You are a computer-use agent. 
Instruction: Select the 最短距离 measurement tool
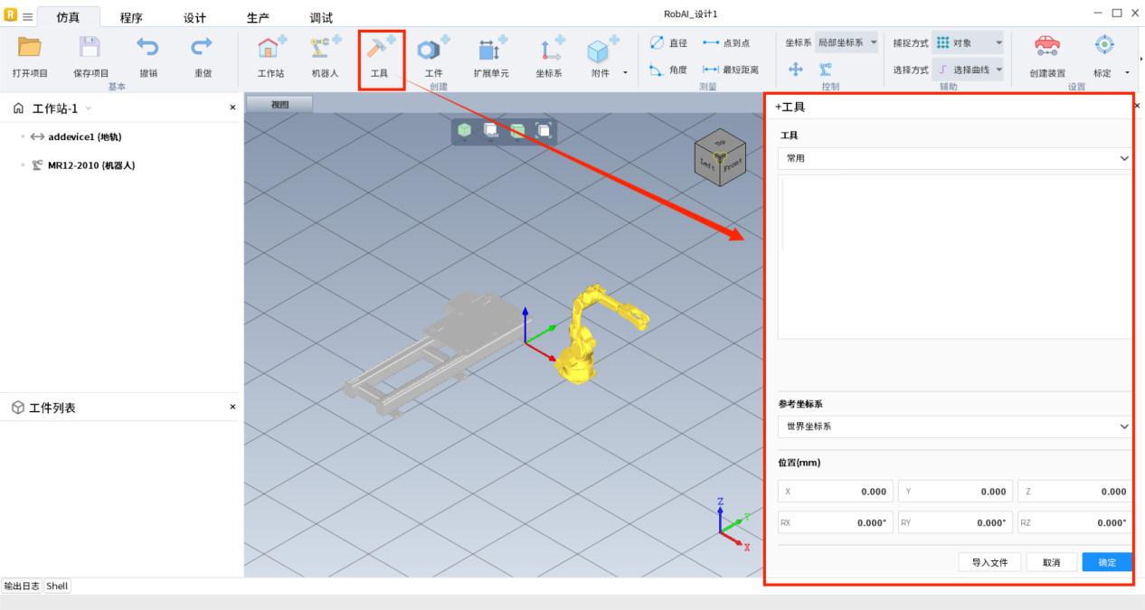tap(731, 70)
